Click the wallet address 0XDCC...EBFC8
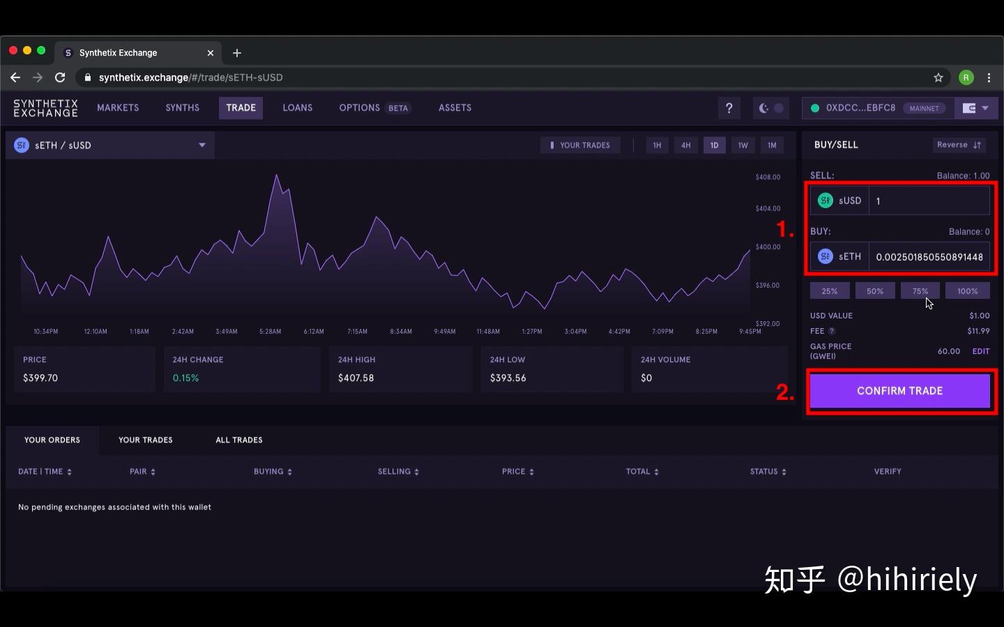Screen dimensions: 1004x627 click(x=860, y=108)
